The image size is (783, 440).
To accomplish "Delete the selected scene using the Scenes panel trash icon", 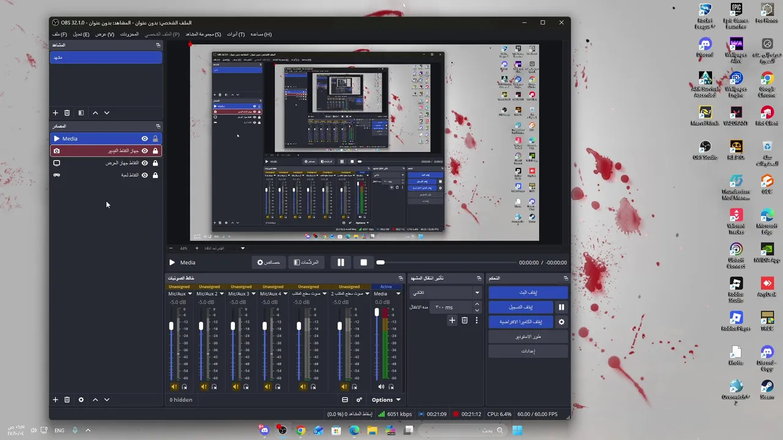I will coord(67,113).
